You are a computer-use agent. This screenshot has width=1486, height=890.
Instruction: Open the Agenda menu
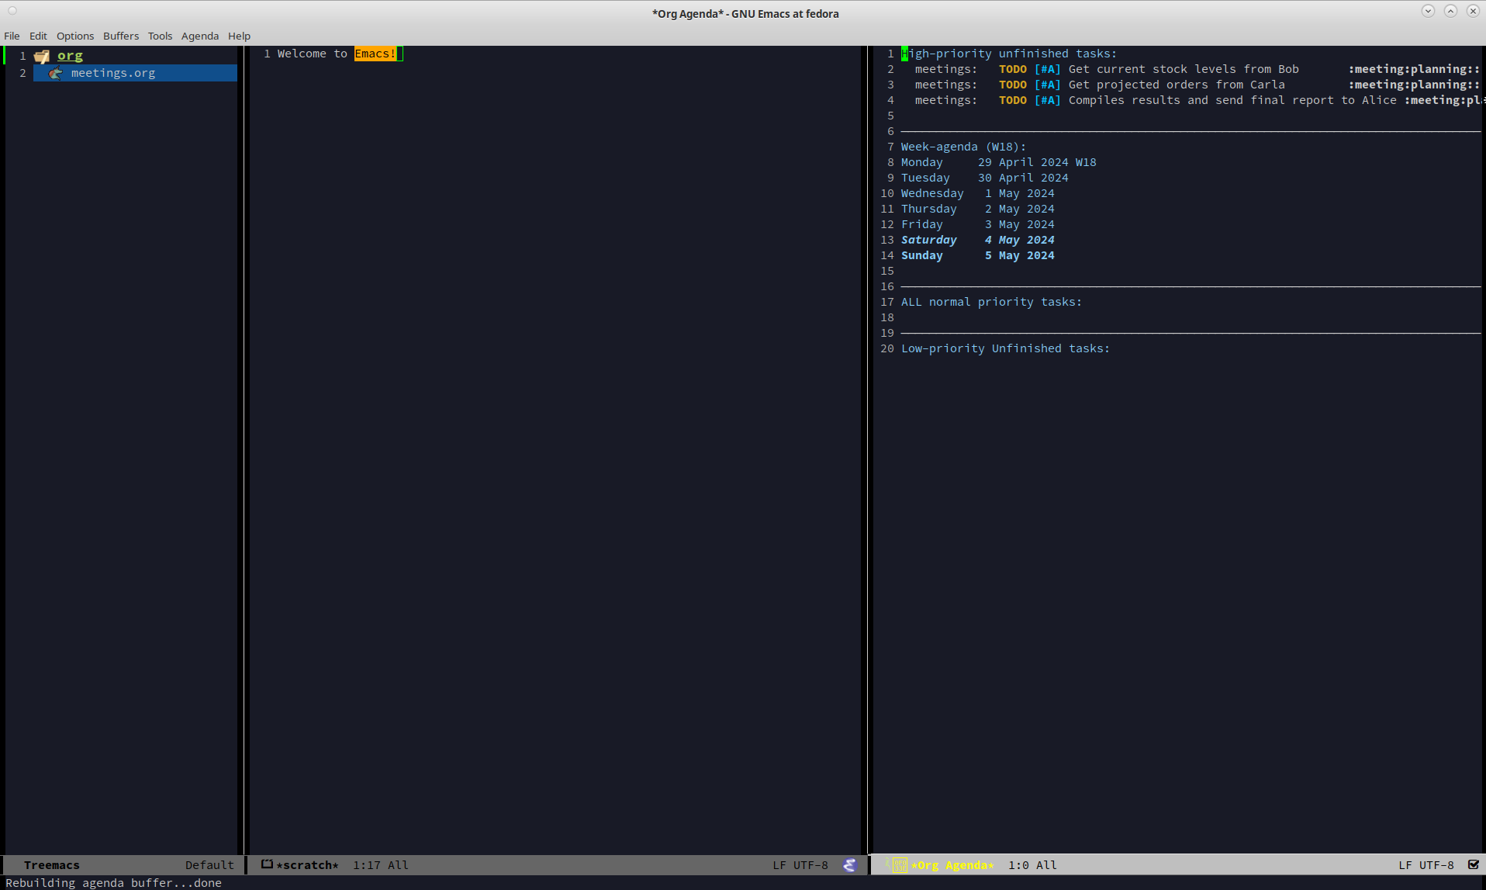pyautogui.click(x=200, y=36)
